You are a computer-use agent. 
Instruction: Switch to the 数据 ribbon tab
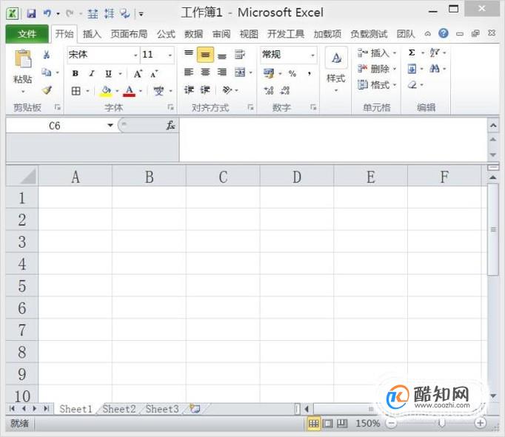(x=193, y=34)
